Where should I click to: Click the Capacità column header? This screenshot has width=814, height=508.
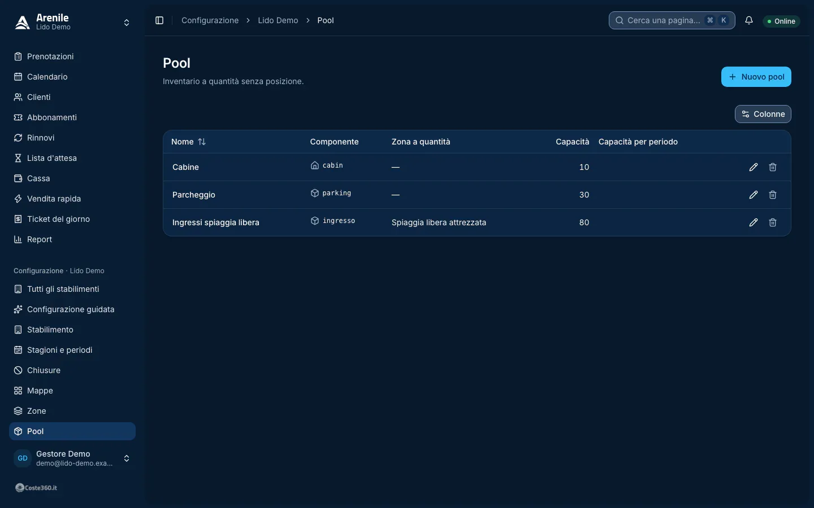point(572,142)
